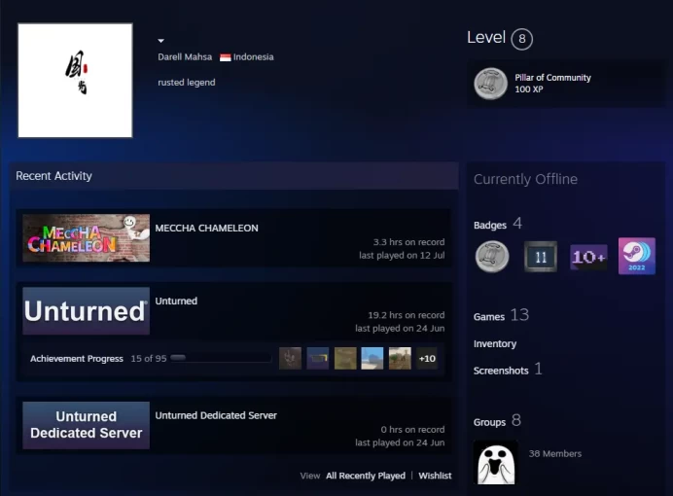Open the 11 years of service badge
Viewport: 673px width, 496px height.
pyautogui.click(x=541, y=257)
